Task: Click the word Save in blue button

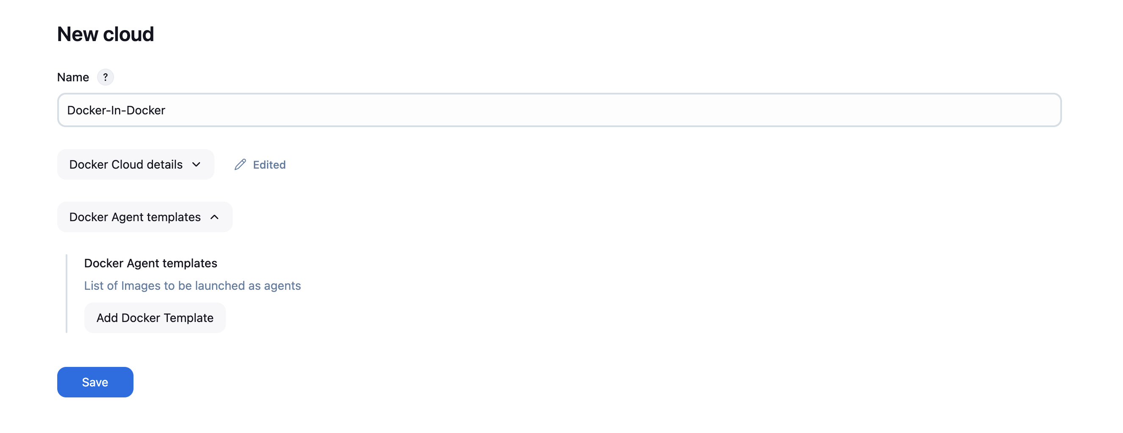Action: coord(95,382)
